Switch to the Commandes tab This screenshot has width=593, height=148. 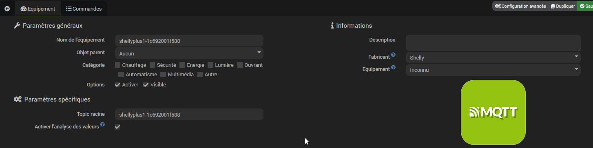pyautogui.click(x=84, y=9)
